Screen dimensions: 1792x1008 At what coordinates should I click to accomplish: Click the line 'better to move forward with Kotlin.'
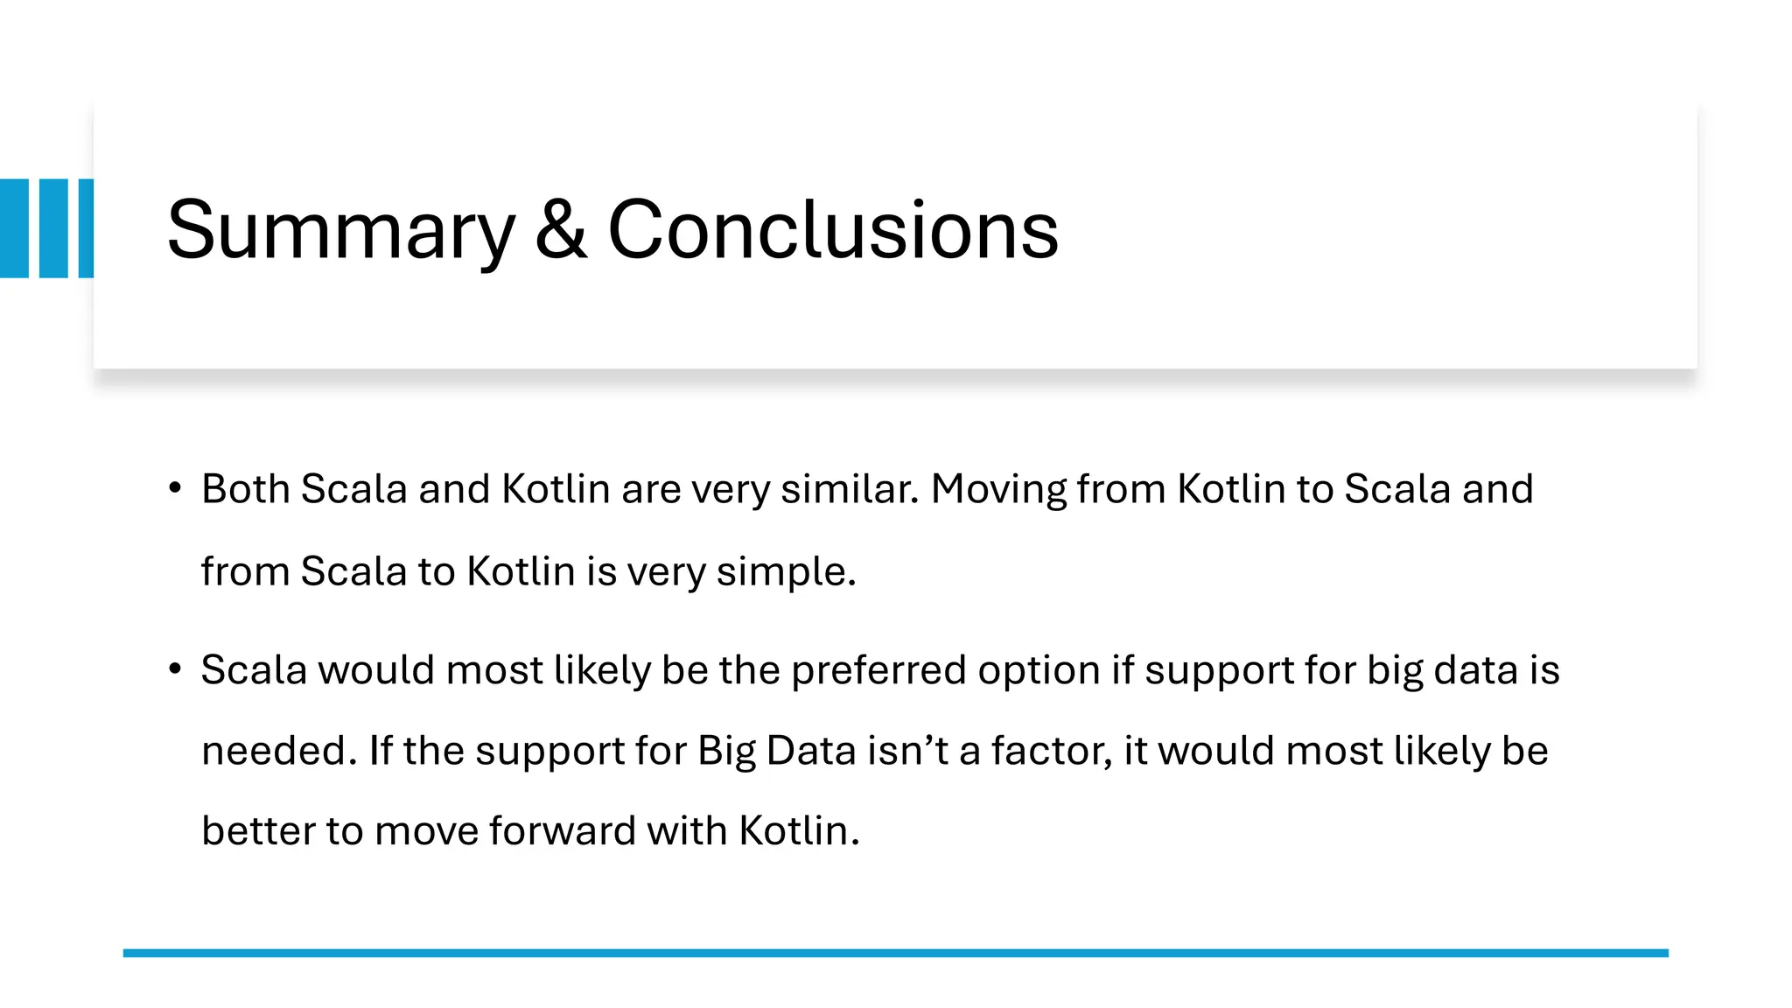pyautogui.click(x=531, y=830)
